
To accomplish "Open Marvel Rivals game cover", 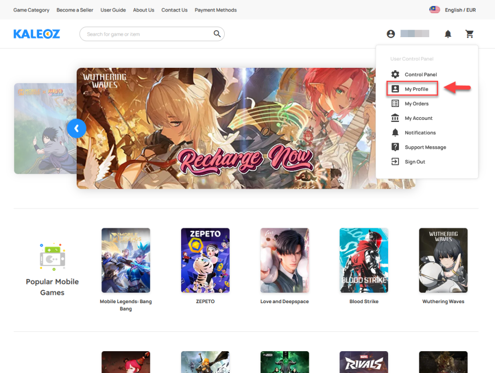I will click(364, 362).
